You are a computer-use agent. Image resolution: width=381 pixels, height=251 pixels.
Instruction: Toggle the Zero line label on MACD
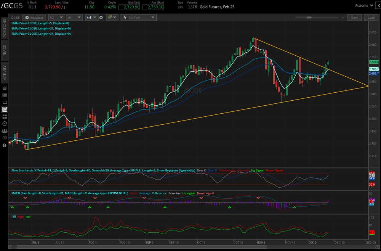174,193
